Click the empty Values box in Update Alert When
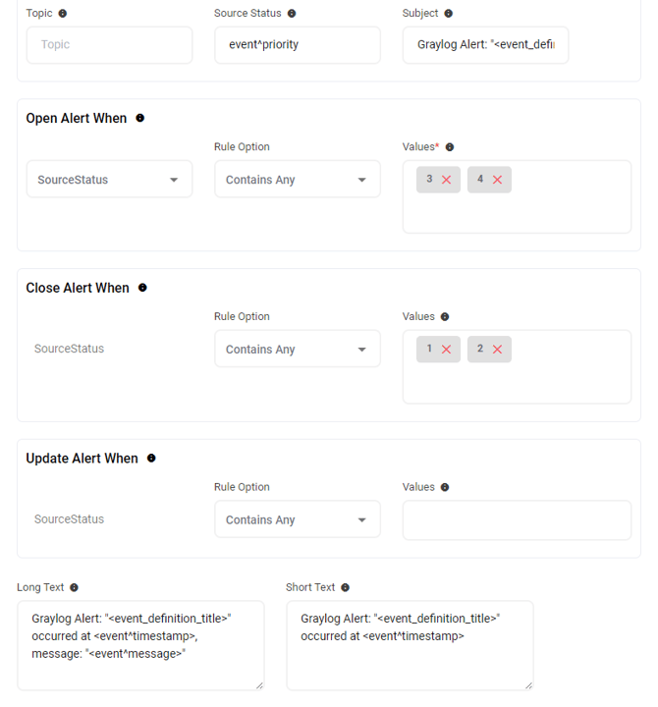The width and height of the screenshot is (658, 707). (x=517, y=520)
